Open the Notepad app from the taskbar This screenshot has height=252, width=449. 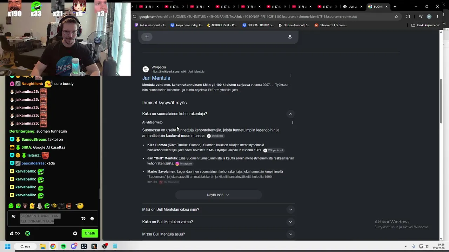tap(115, 246)
